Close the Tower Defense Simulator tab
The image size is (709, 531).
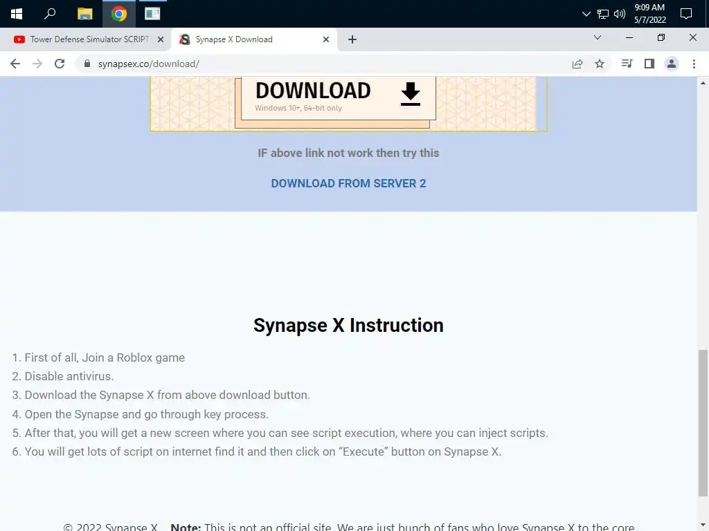point(161,39)
